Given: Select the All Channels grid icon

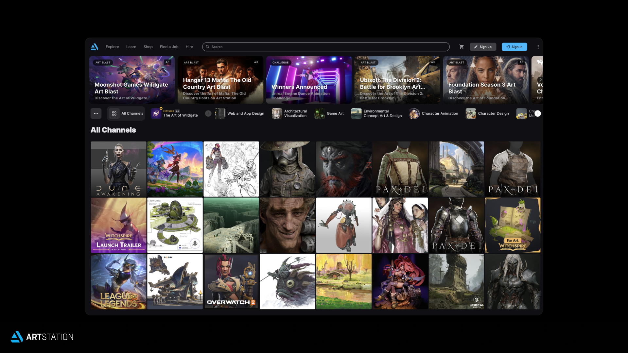Looking at the screenshot, I should [x=114, y=113].
